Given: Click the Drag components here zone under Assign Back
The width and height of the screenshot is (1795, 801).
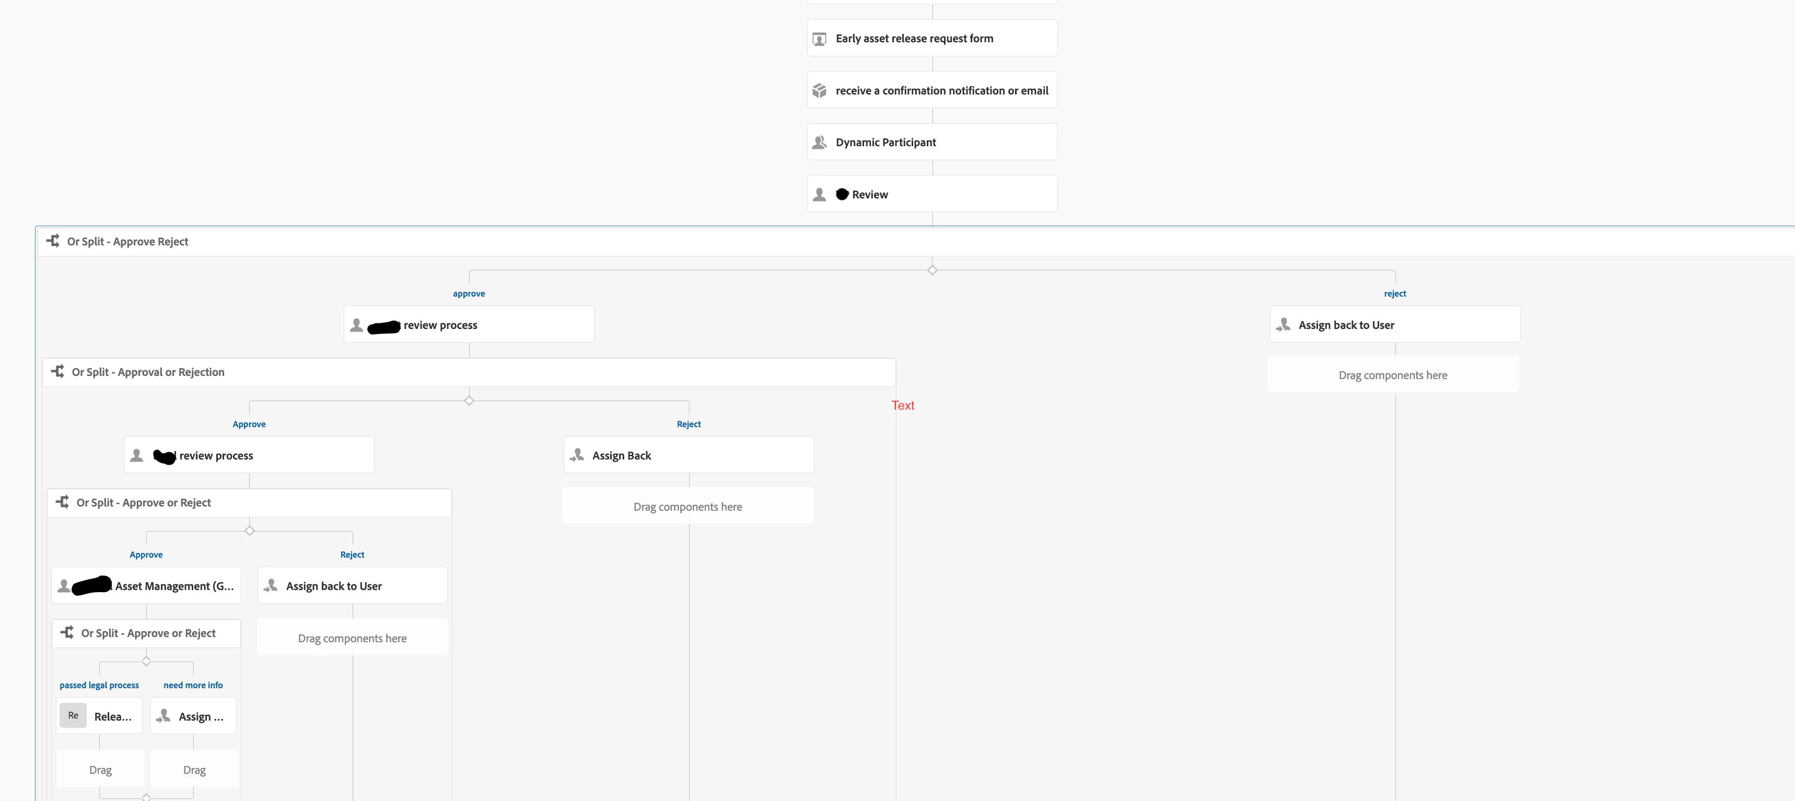Looking at the screenshot, I should (x=688, y=506).
